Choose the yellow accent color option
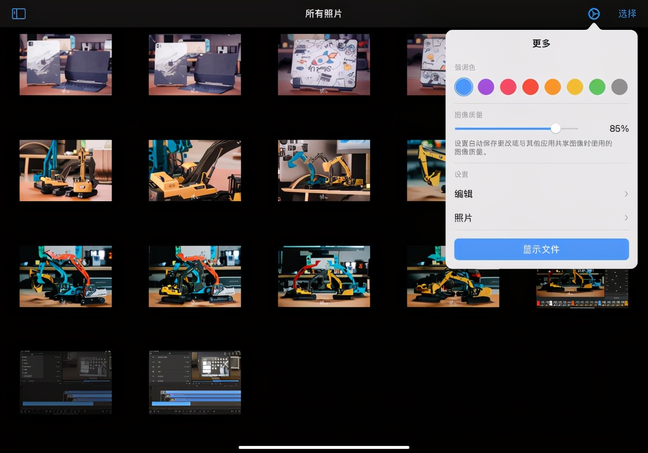Screen dimensions: 648x453 [x=575, y=86]
